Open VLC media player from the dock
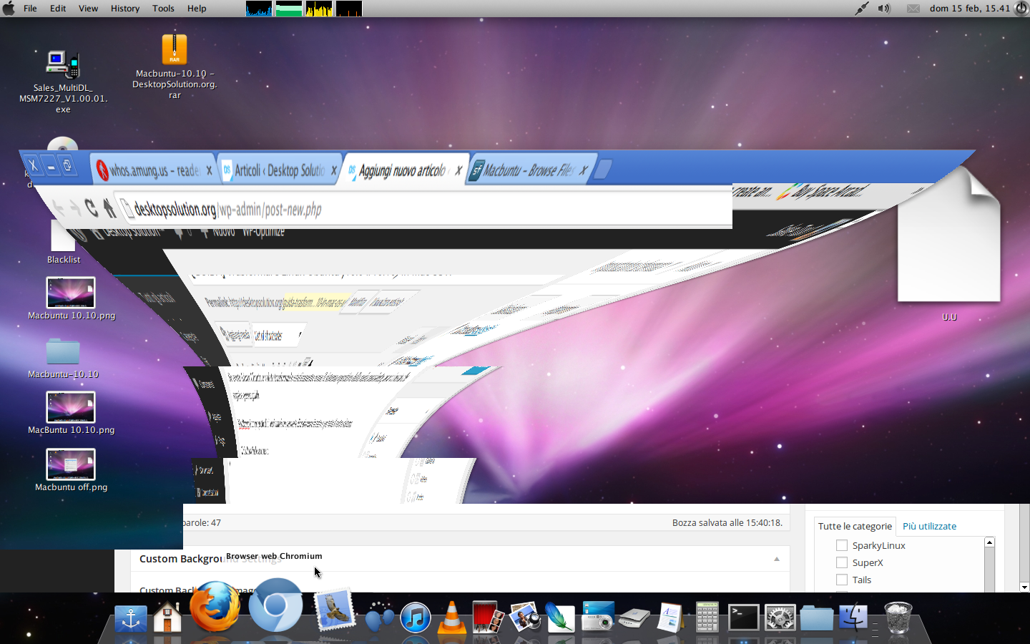The image size is (1030, 644). point(451,619)
